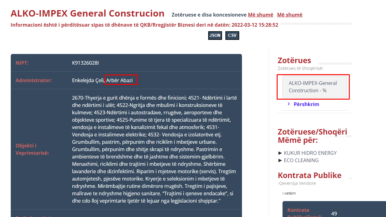
Task: Click administrator name Arbër Abazi
Action: tap(120, 80)
